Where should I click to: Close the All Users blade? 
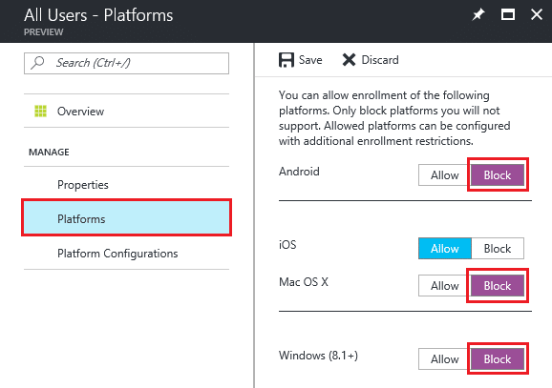pyautogui.click(x=537, y=14)
